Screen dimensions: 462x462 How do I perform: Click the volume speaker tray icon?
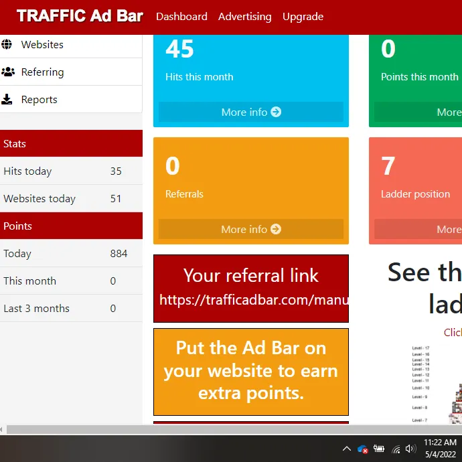(x=410, y=449)
